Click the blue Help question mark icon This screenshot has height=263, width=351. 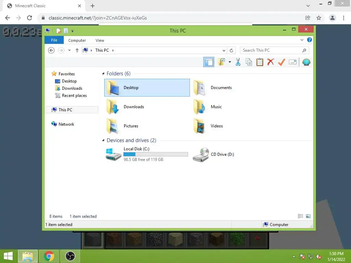point(310,40)
